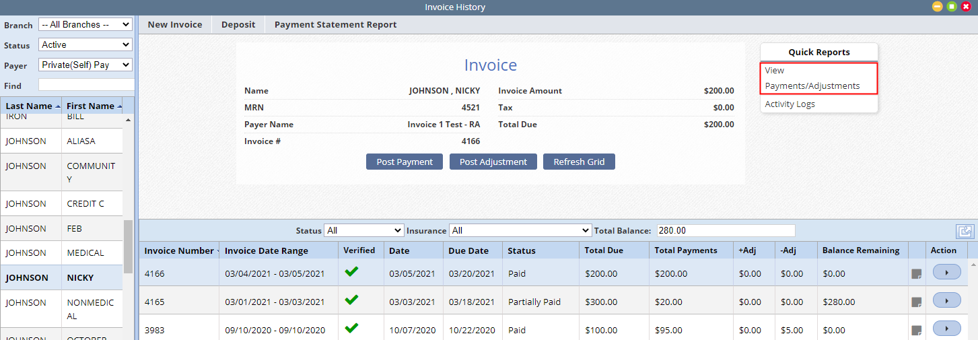
Task: Select patient JOHNSON COMMUNITY
Action: pos(61,172)
